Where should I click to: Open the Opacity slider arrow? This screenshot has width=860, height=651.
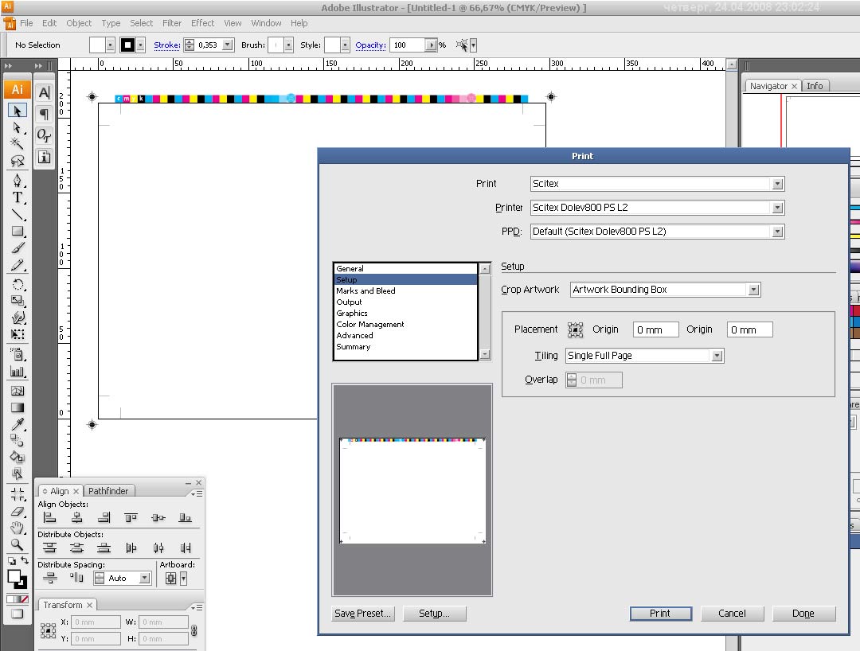tap(431, 45)
